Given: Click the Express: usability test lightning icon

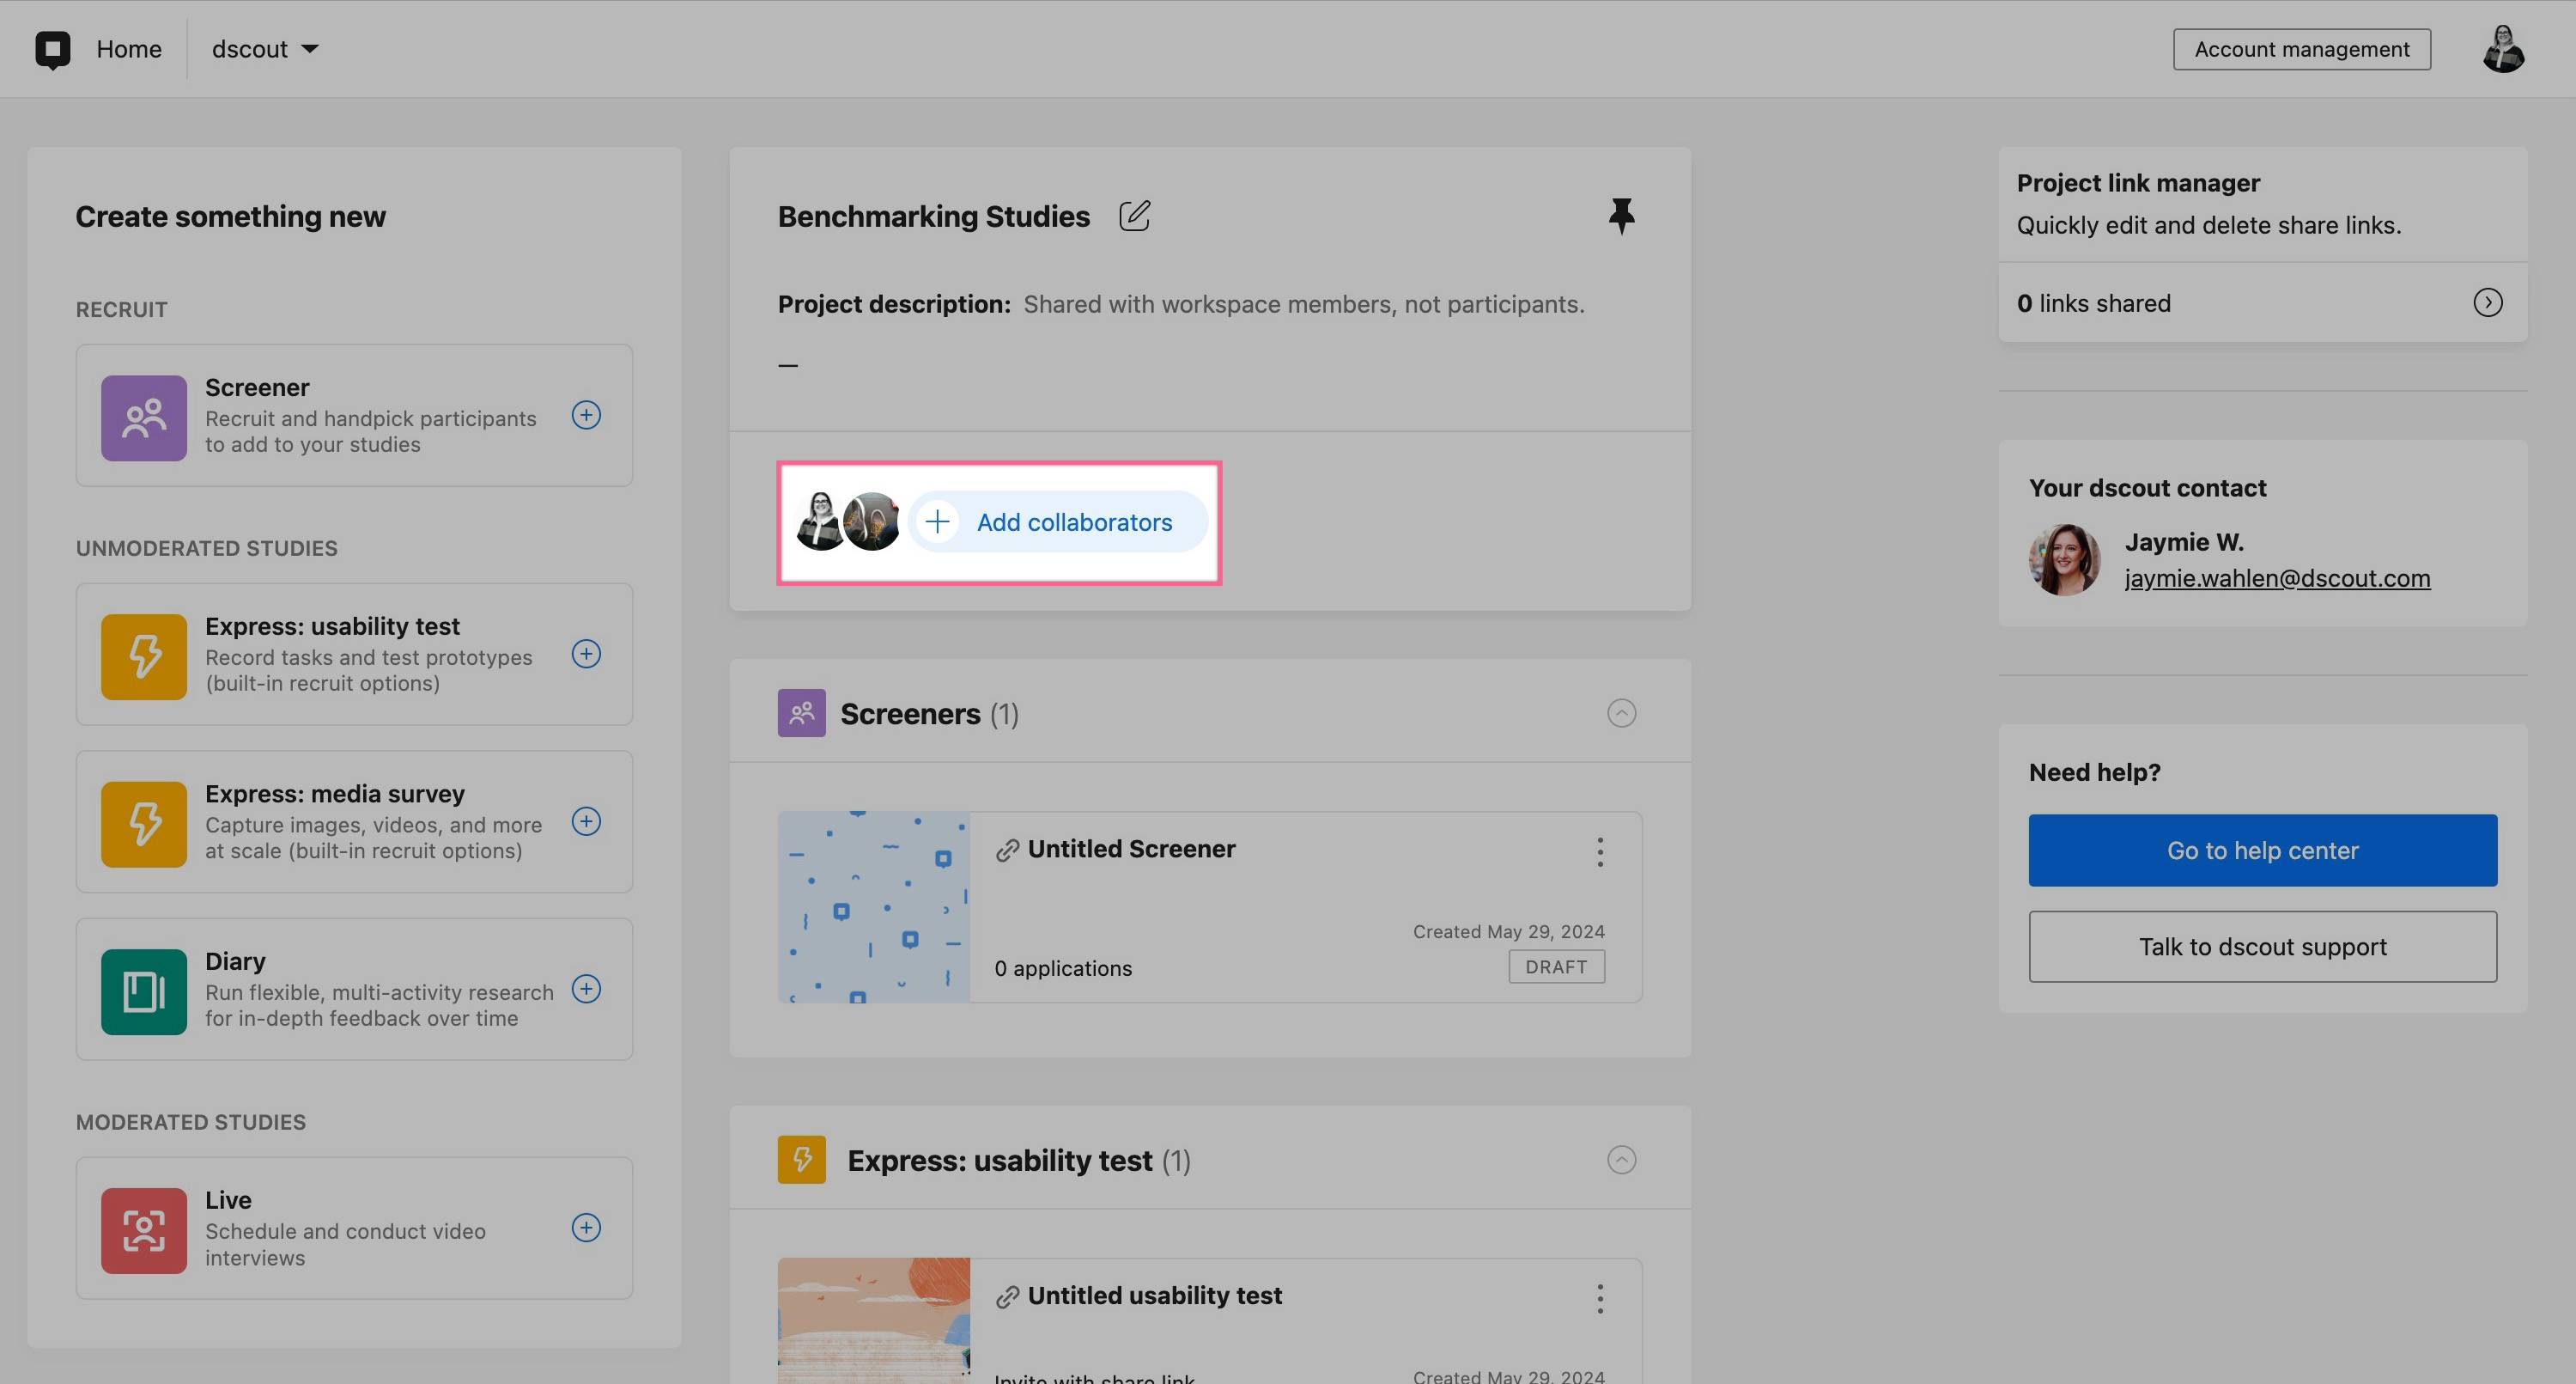Looking at the screenshot, I should [144, 656].
